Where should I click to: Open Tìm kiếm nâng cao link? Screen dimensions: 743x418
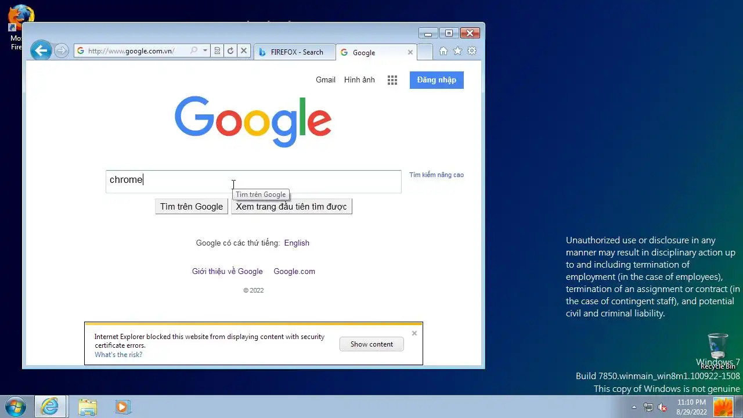437,175
